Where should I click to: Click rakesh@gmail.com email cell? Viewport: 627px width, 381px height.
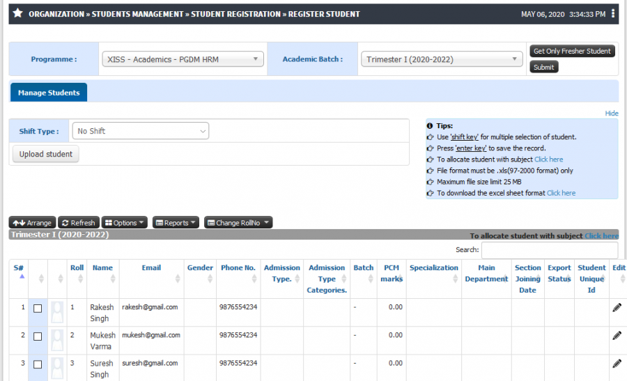(x=150, y=307)
